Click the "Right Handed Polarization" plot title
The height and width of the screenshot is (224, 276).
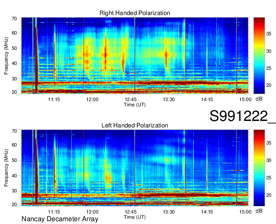pos(135,13)
